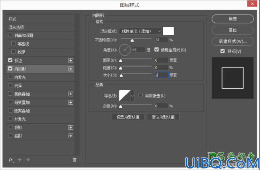Click the angle dial control
This screenshot has width=260, height=170.
tap(125, 50)
